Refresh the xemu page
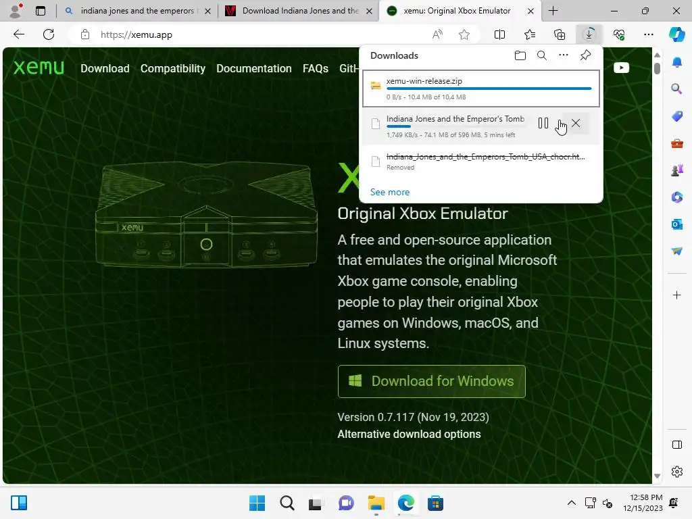The width and height of the screenshot is (692, 519). [x=49, y=34]
